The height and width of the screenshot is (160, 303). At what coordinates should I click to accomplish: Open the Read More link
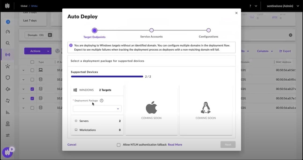click(175, 145)
